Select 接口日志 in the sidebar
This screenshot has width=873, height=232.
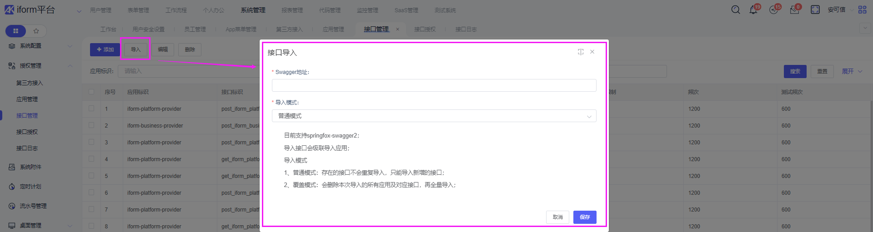(27, 148)
